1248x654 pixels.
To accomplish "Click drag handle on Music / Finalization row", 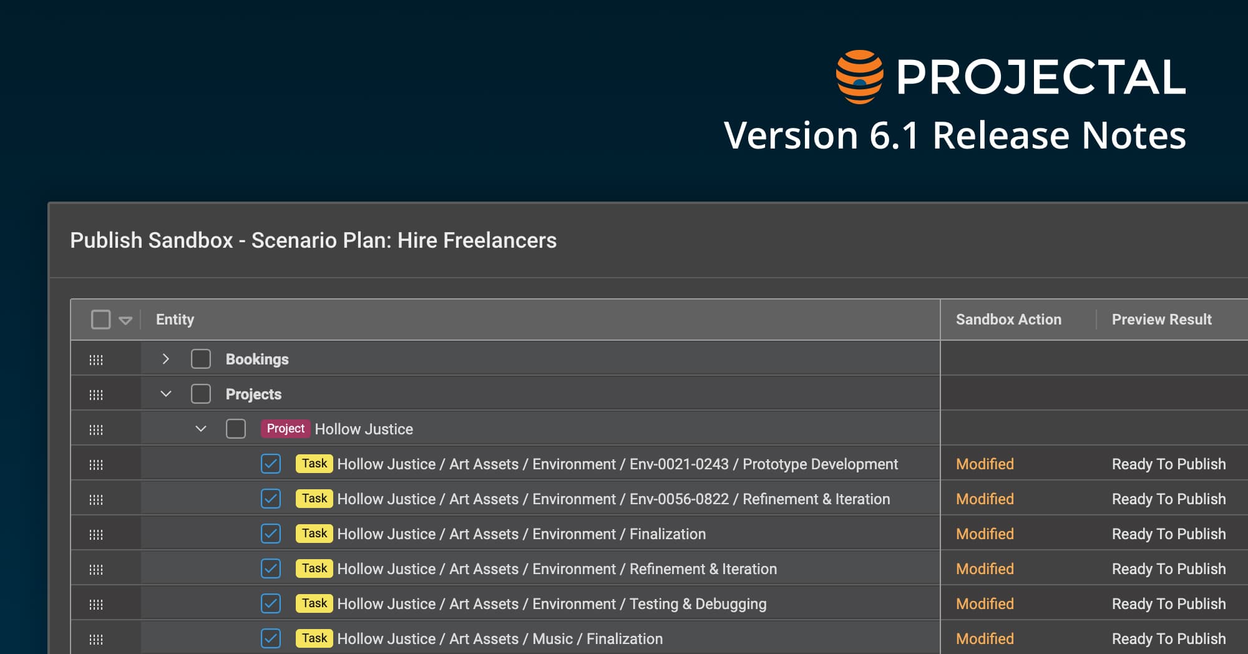I will (x=95, y=640).
